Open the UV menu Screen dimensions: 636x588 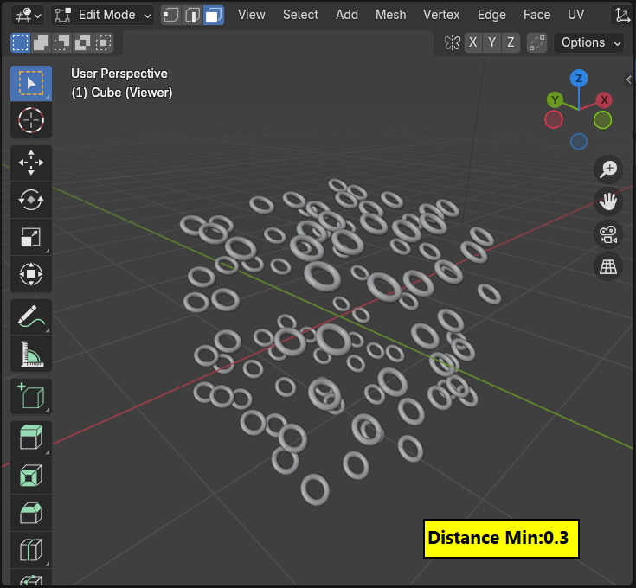click(x=576, y=15)
